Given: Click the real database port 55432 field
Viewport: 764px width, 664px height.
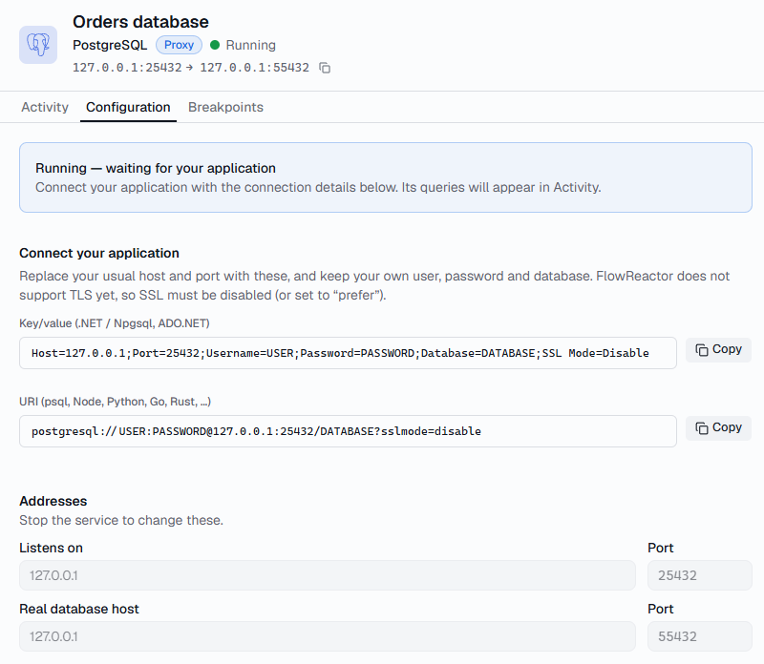Looking at the screenshot, I should click(x=700, y=636).
